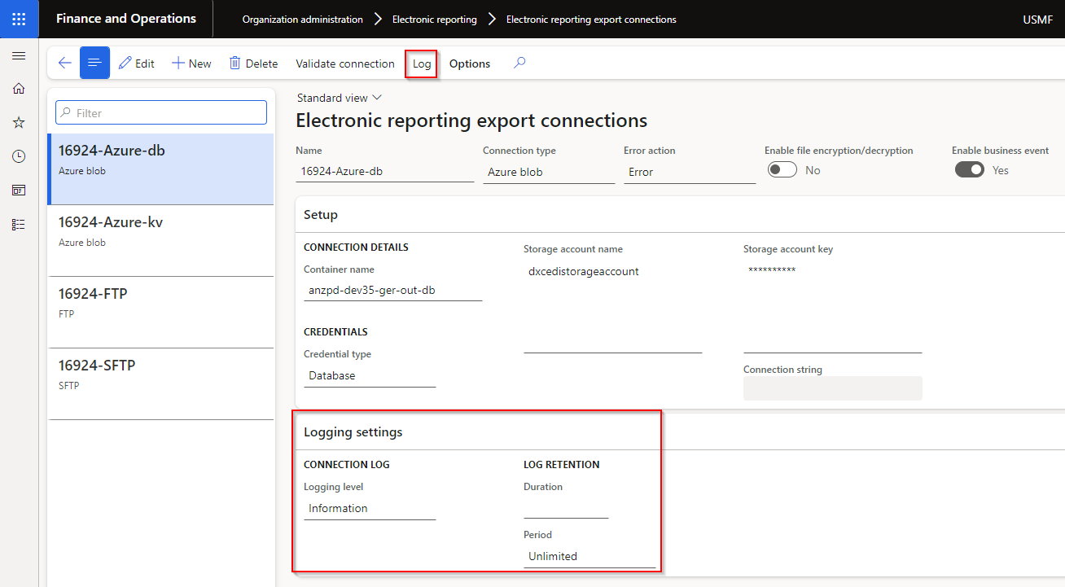Viewport: 1065px width, 587px height.
Task: Open the Period dropdown showing Unlimited
Action: [x=589, y=557]
